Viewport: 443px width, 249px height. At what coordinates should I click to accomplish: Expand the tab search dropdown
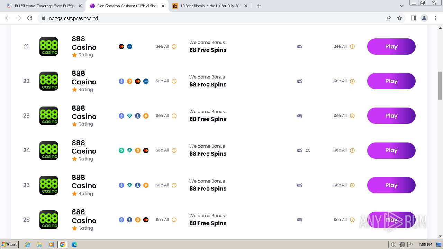click(x=401, y=6)
